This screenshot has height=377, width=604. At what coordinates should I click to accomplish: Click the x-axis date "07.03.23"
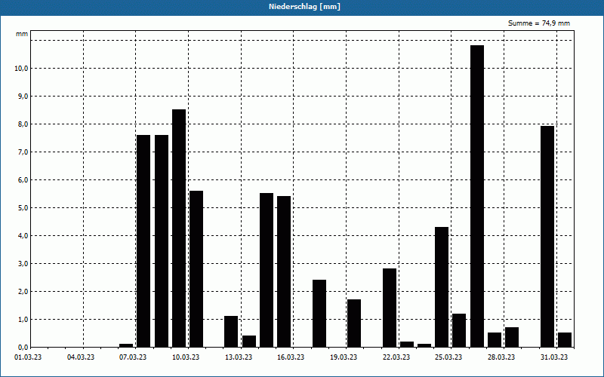click(x=133, y=357)
